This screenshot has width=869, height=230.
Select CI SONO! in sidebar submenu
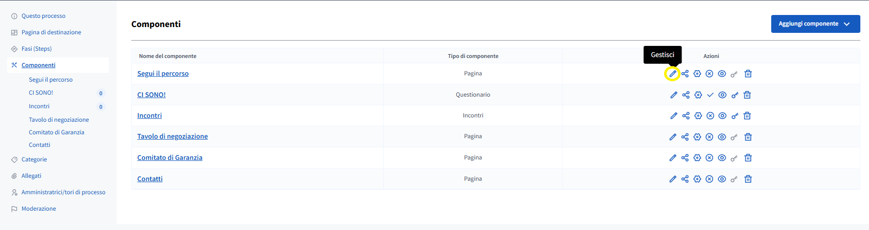[x=41, y=93]
